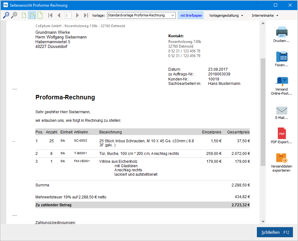Click the PDF-Export icon
Viewport: 298px width, 241px height.
pyautogui.click(x=282, y=133)
